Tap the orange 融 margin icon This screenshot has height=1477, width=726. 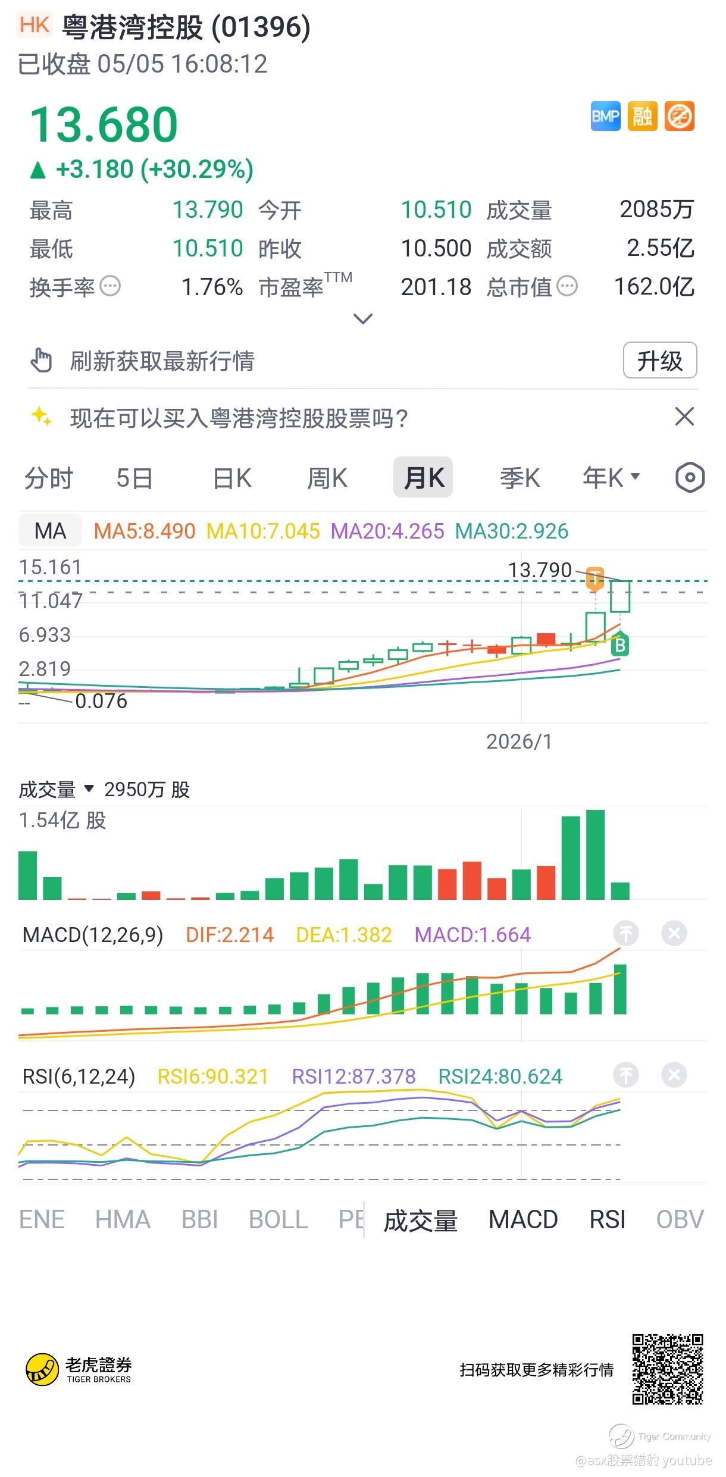coord(642,116)
